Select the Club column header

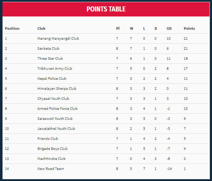(x=41, y=28)
